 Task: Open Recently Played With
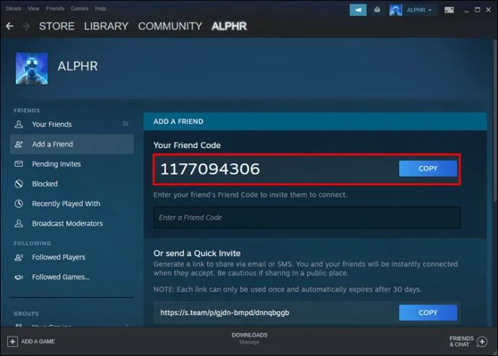[71, 204]
